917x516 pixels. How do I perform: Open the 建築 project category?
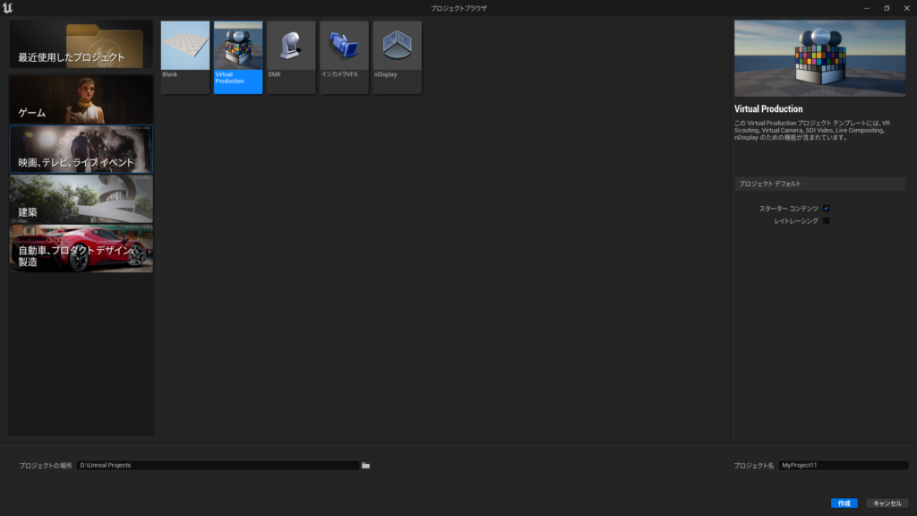[x=81, y=199]
